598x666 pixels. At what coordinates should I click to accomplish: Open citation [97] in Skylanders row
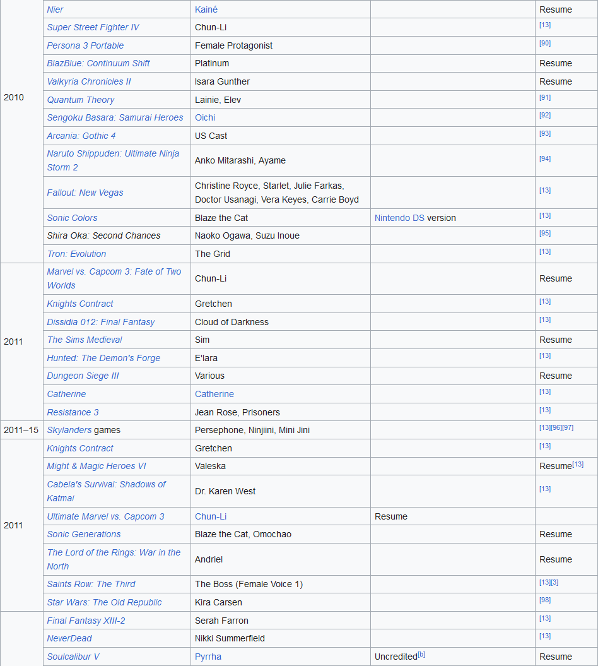[x=568, y=428]
